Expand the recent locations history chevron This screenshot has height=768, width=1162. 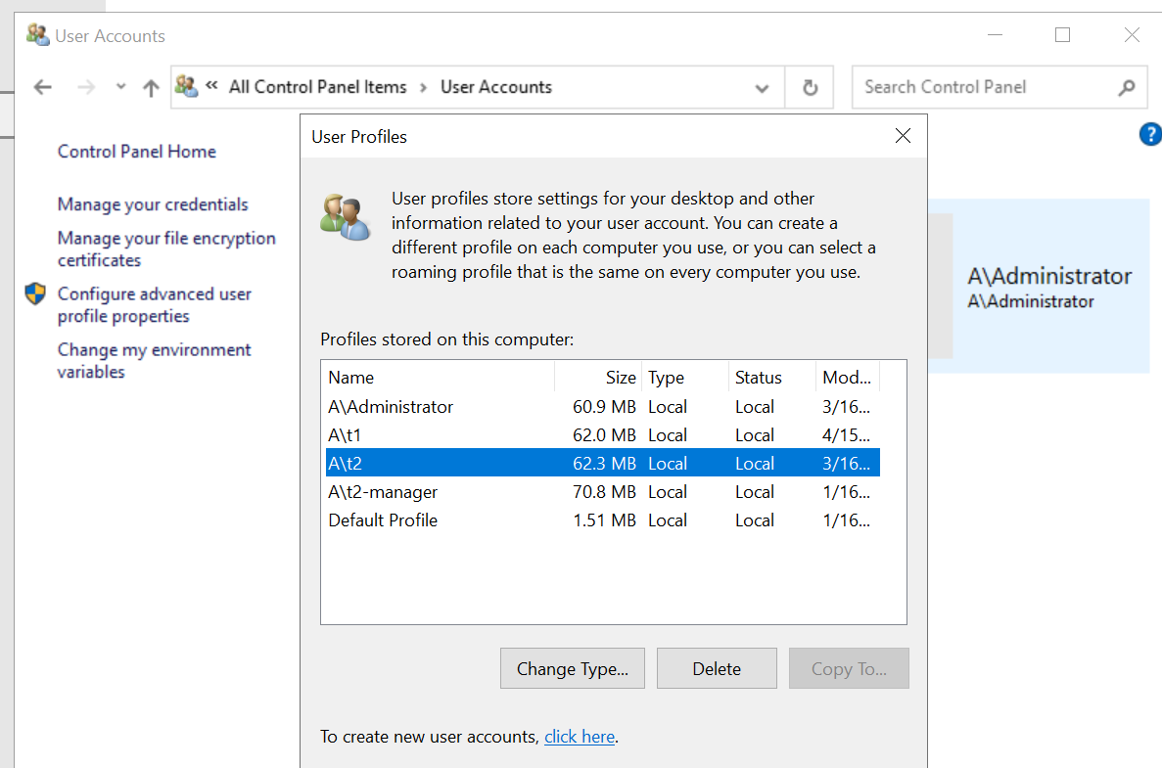tap(119, 87)
